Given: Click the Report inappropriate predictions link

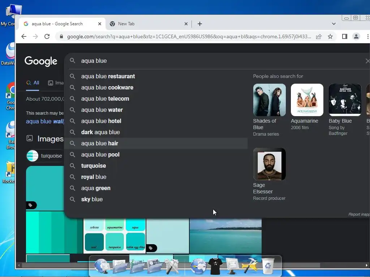Looking at the screenshot, I should point(359,214).
